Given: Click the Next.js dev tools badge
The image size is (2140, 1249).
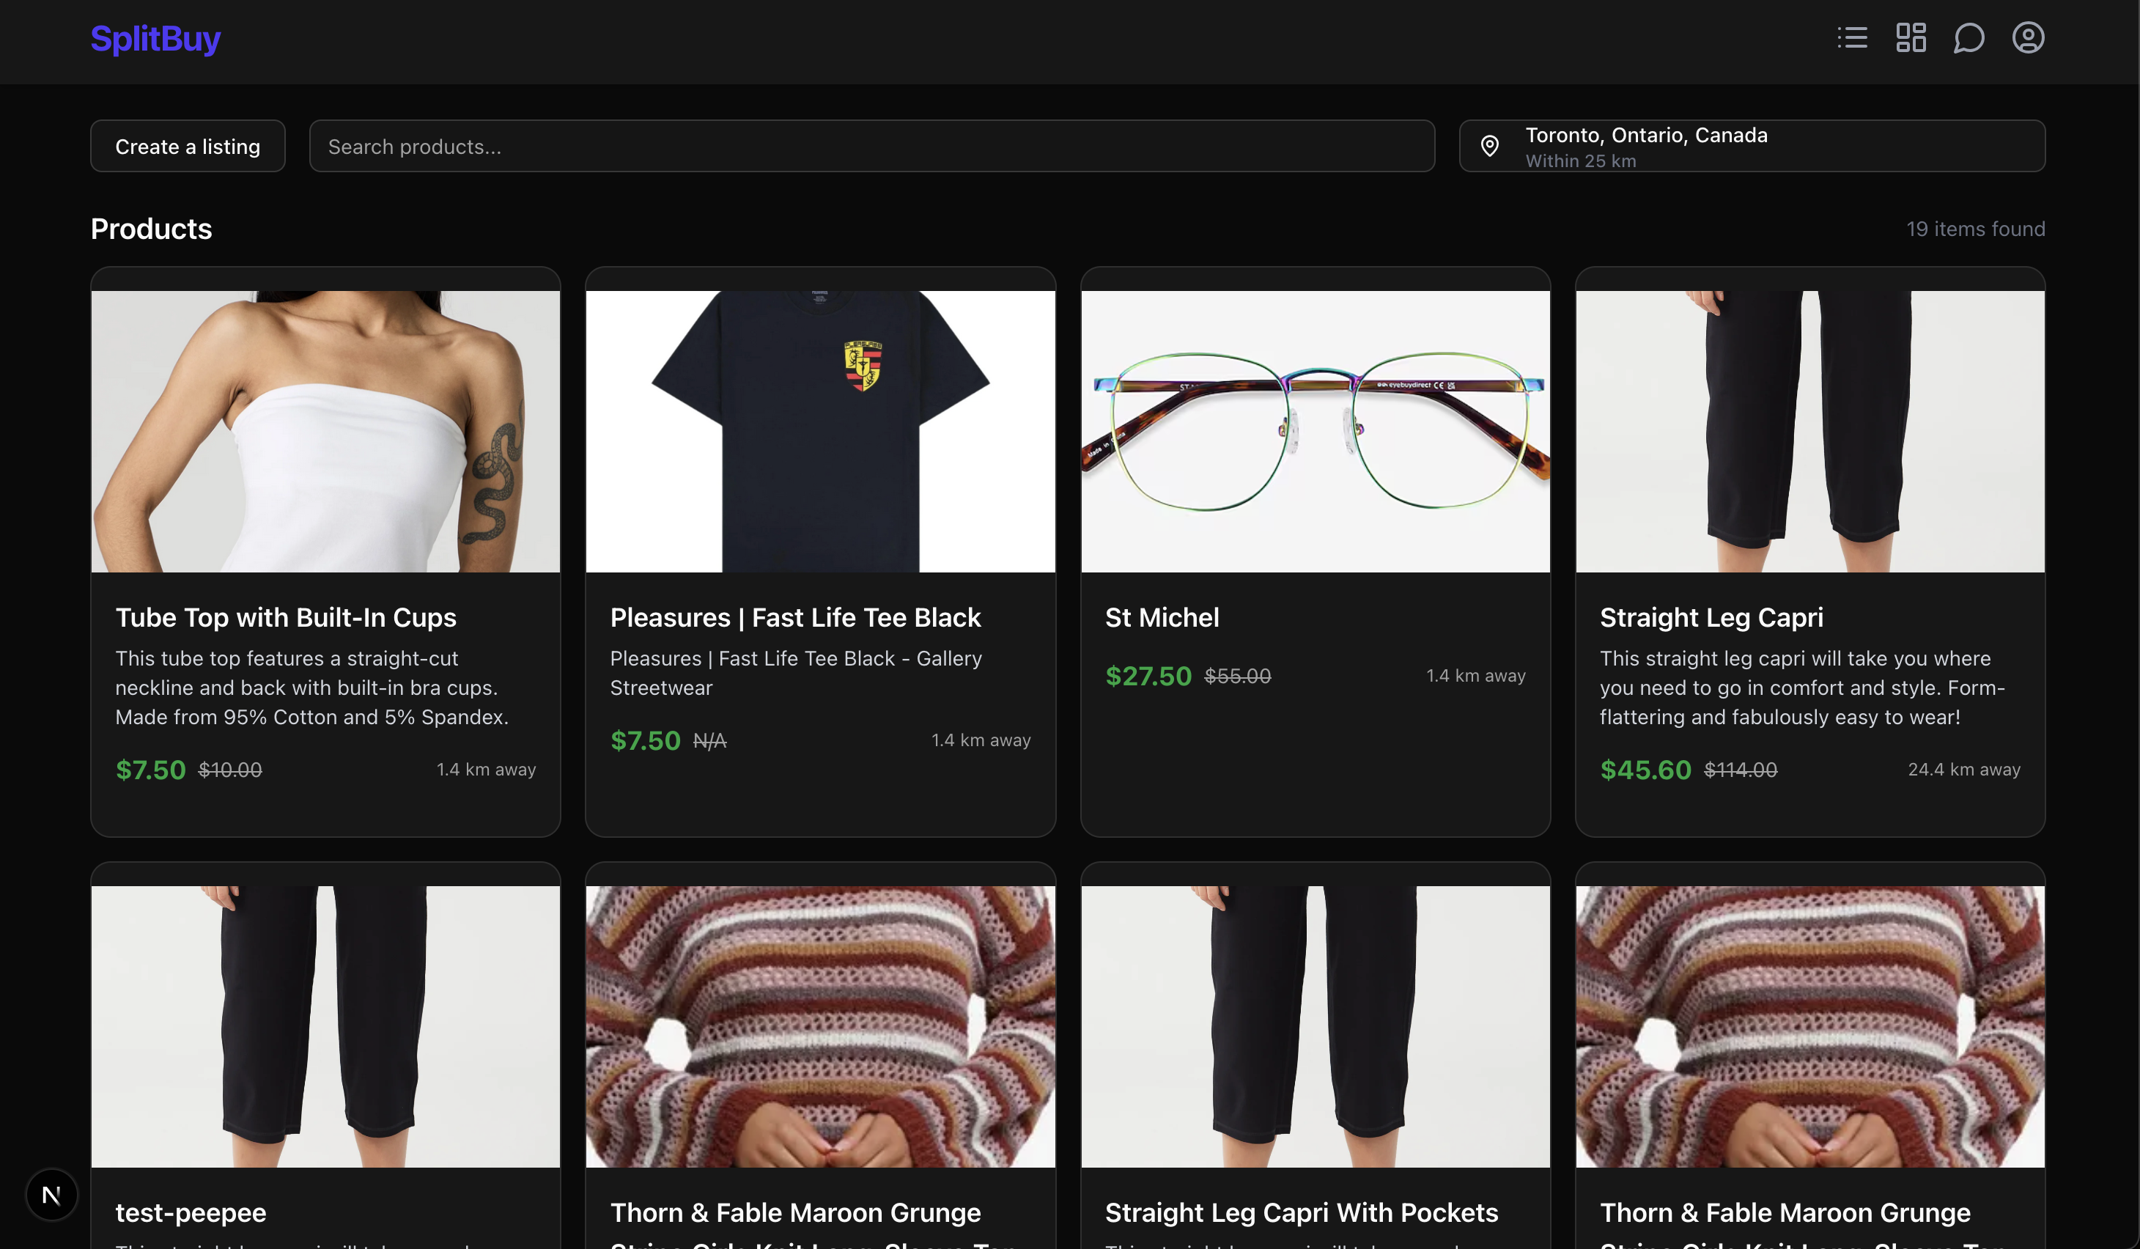Looking at the screenshot, I should point(51,1195).
